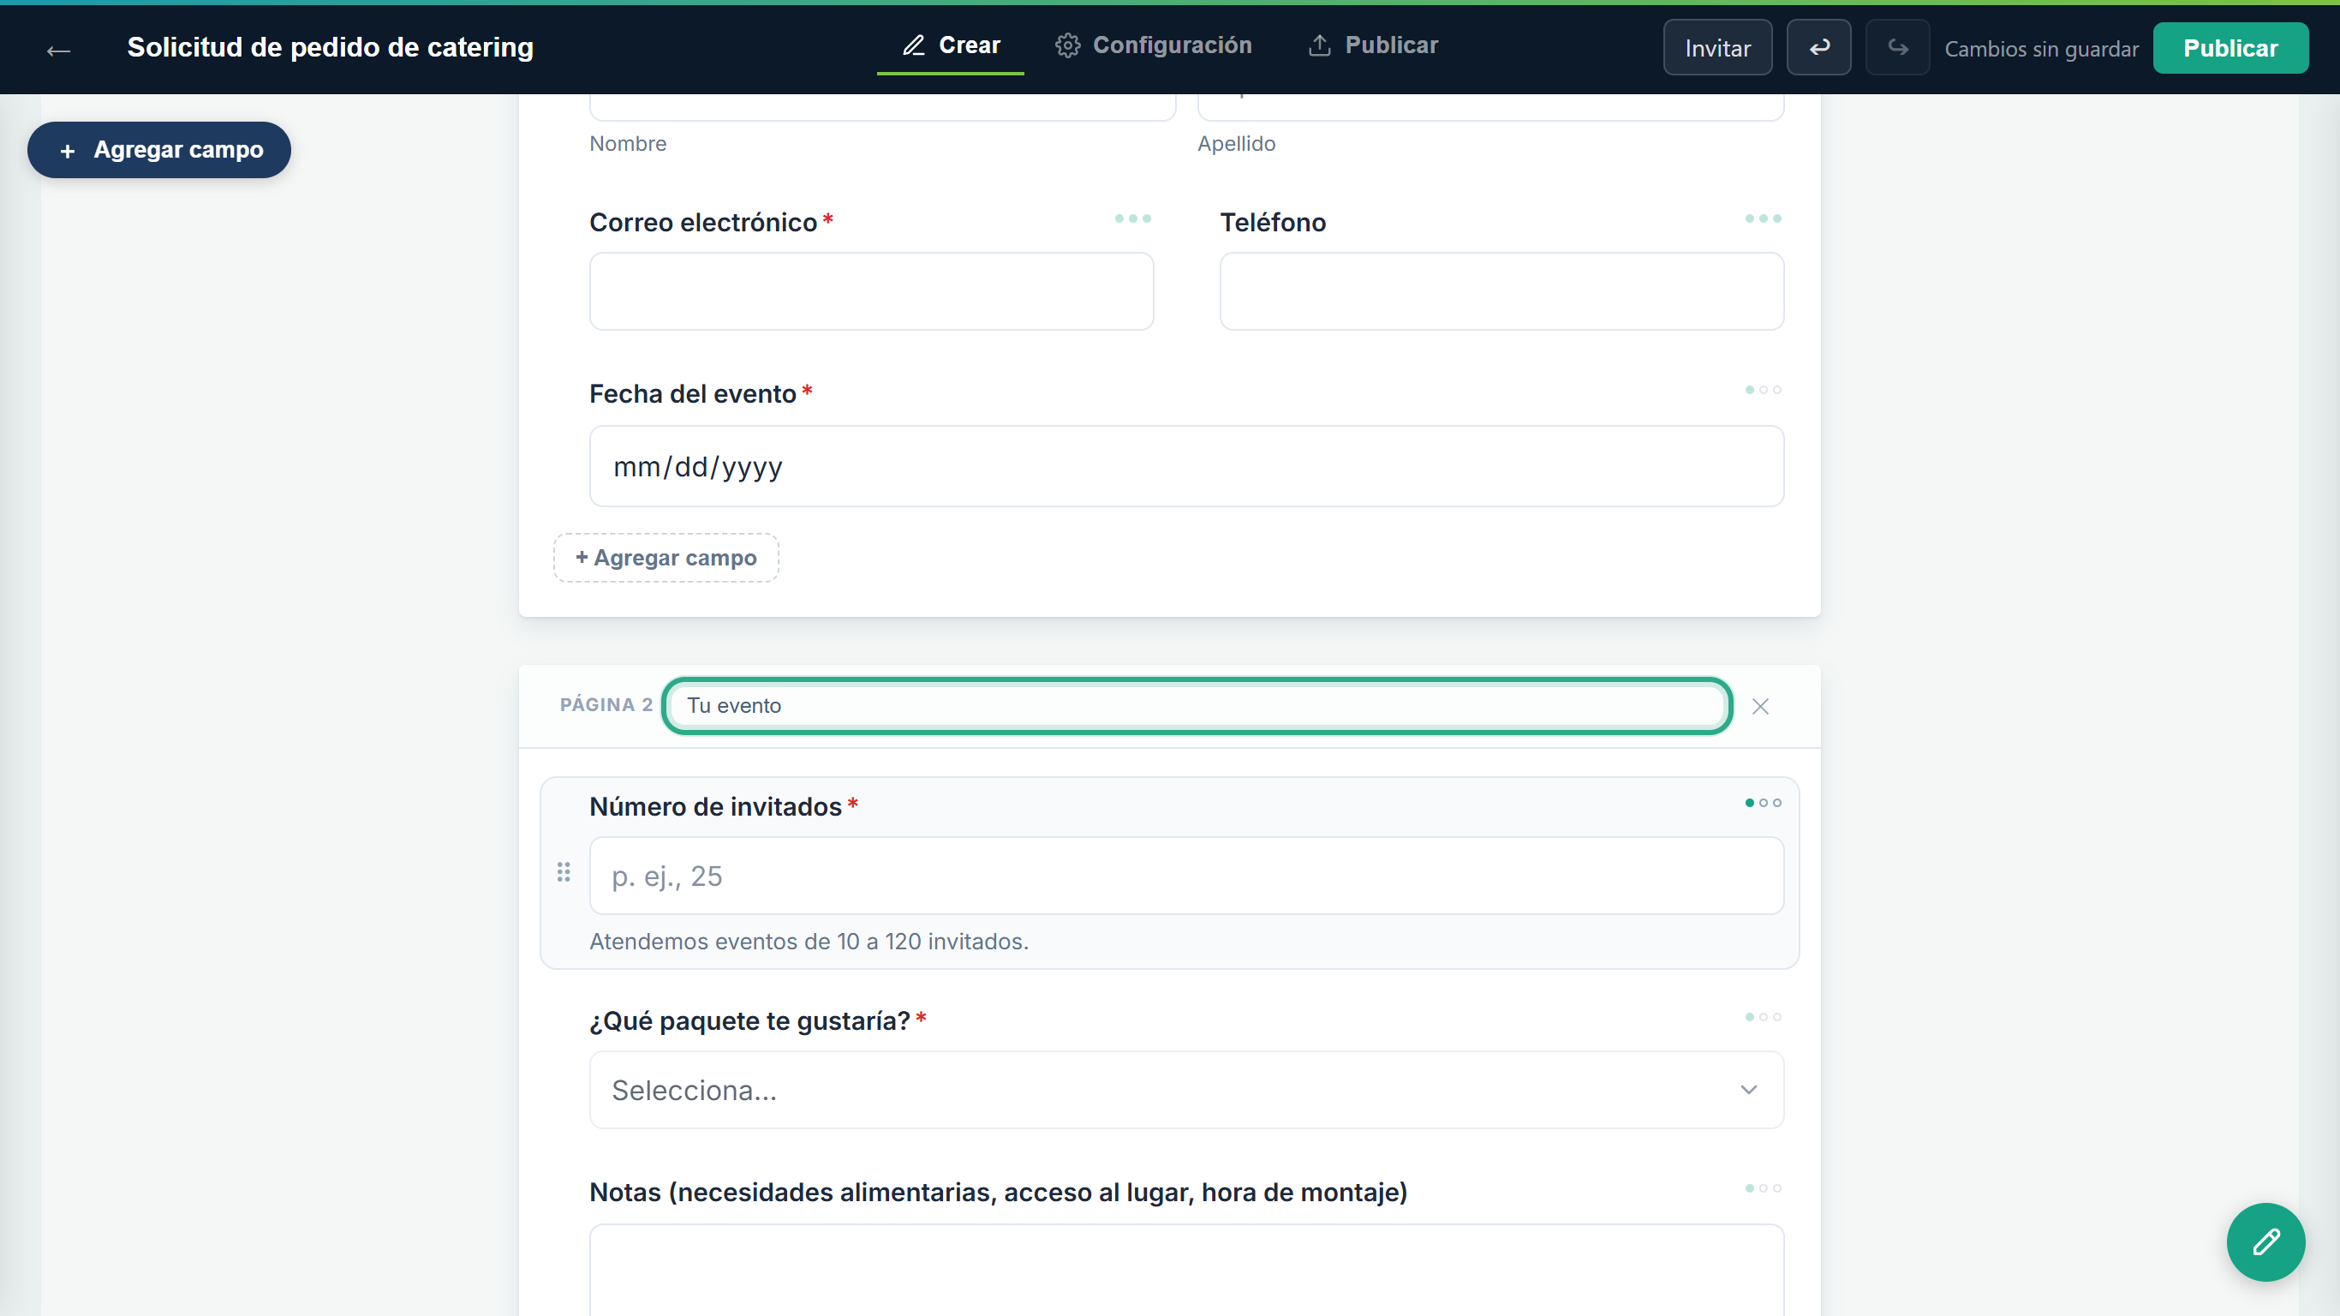Select the ¿Qué paquete te gustaría? label
The height and width of the screenshot is (1316, 2340).
tap(749, 1020)
